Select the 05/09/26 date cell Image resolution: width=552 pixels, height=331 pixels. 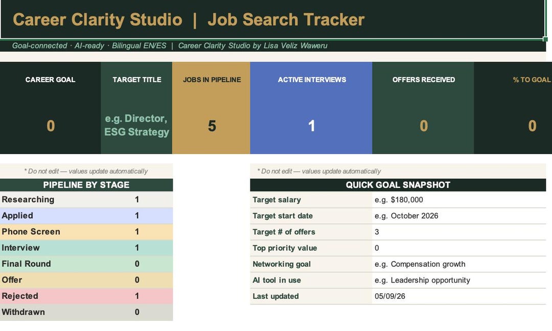click(458, 296)
